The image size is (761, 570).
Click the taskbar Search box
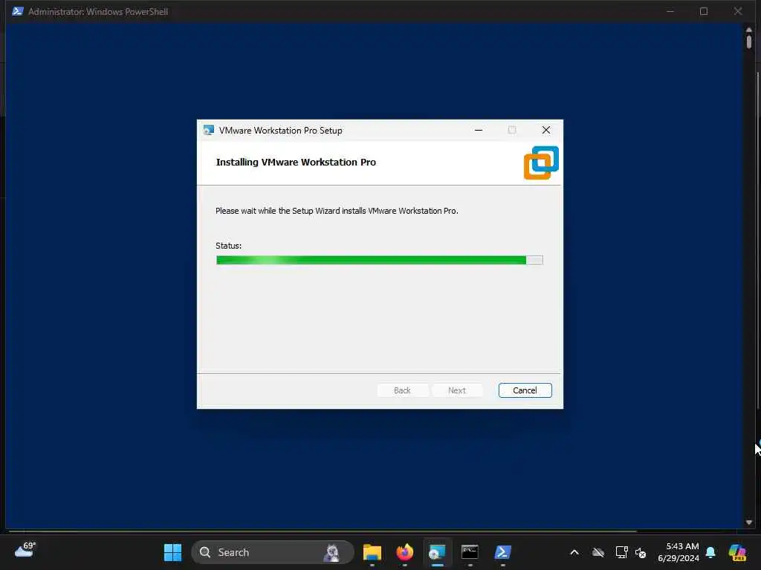(273, 552)
